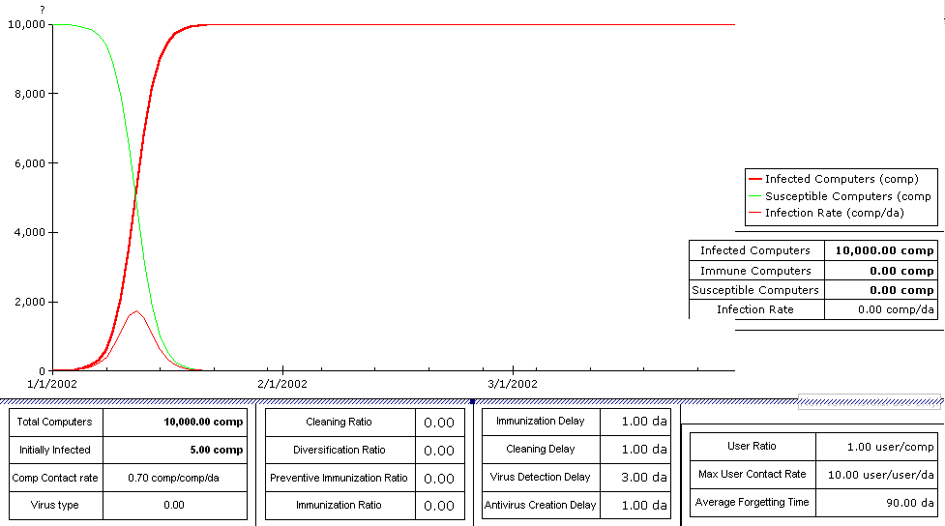Edit the Virus Detection Delay value 3.00 da
The width and height of the screenshot is (945, 526).
[x=635, y=477]
